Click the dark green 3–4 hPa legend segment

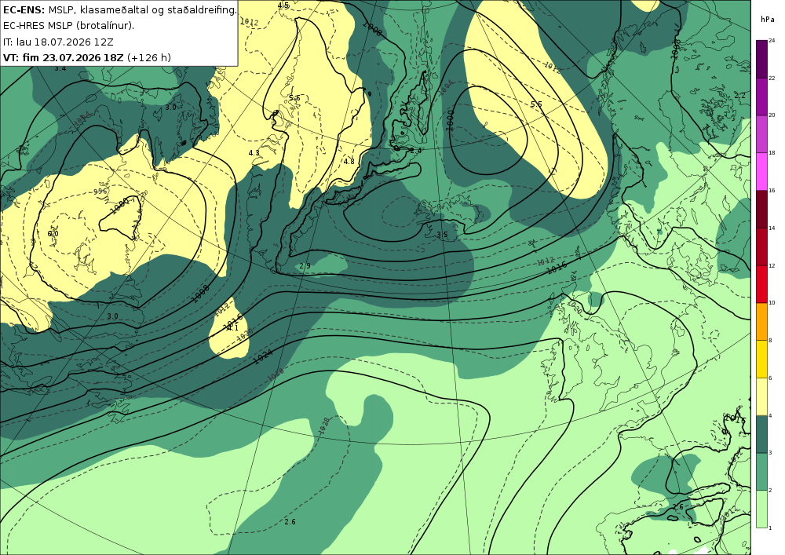pos(762,434)
